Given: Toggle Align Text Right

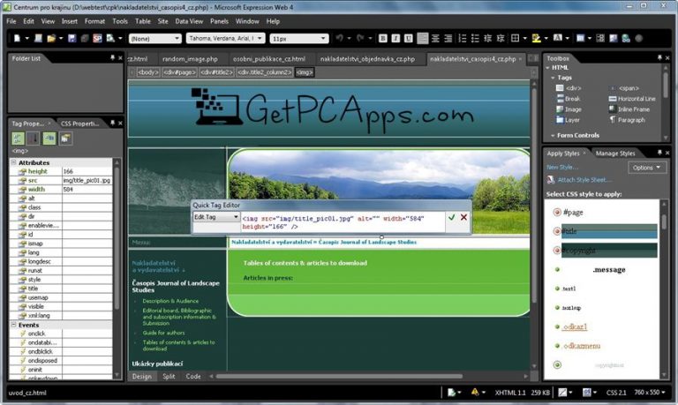Looking at the screenshot, I should point(448,39).
